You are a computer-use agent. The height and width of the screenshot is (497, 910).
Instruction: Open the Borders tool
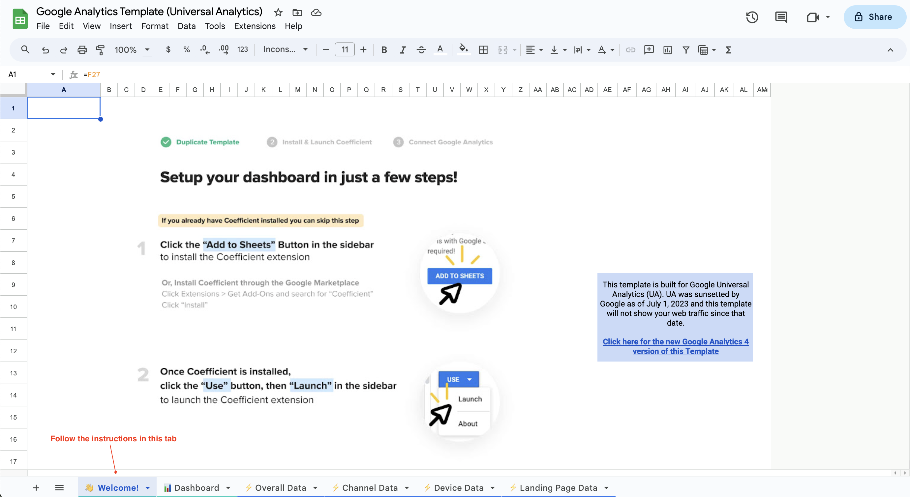(x=483, y=50)
